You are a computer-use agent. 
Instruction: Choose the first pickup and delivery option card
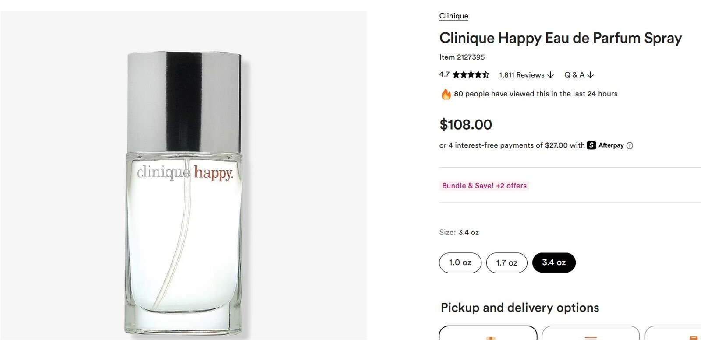pos(488,333)
